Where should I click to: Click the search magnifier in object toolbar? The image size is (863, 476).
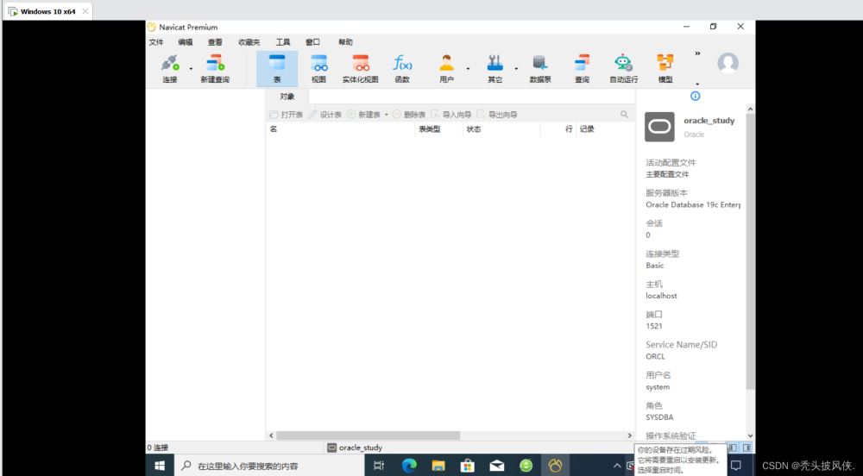pos(624,115)
